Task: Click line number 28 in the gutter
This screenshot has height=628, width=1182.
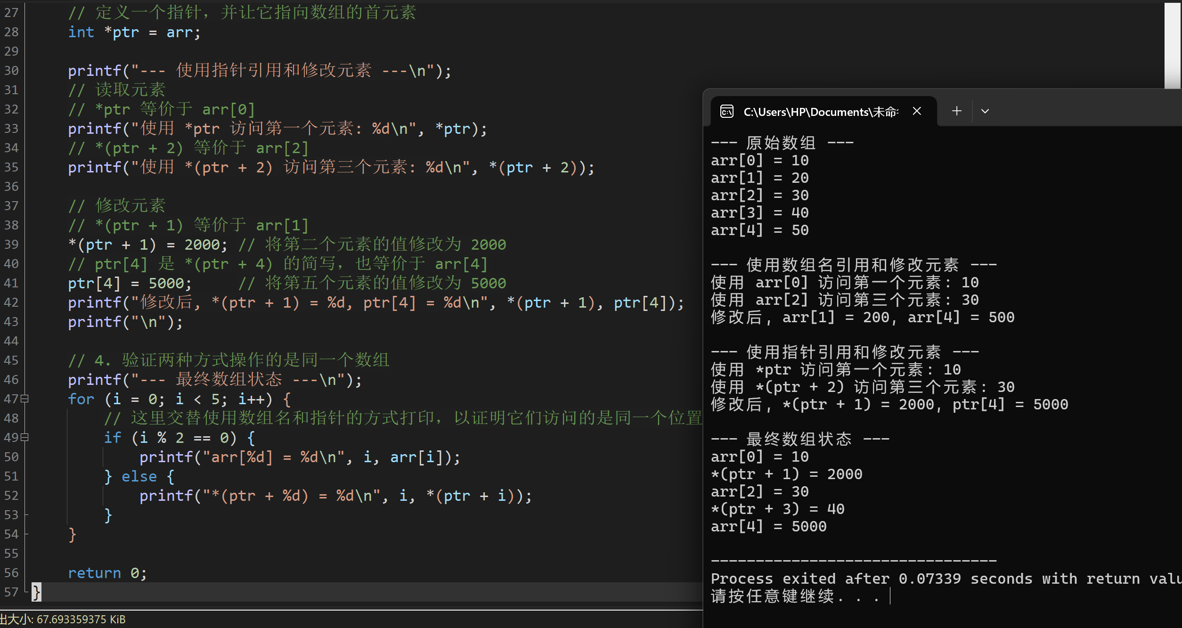Action: 12,32
